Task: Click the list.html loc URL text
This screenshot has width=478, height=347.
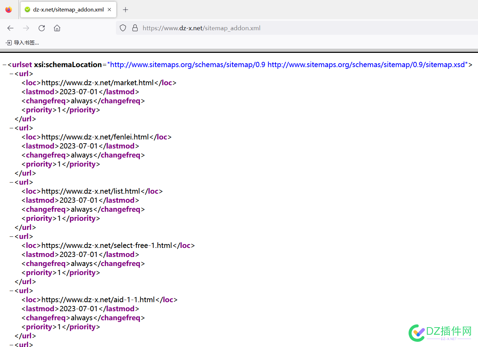Action: point(91,191)
